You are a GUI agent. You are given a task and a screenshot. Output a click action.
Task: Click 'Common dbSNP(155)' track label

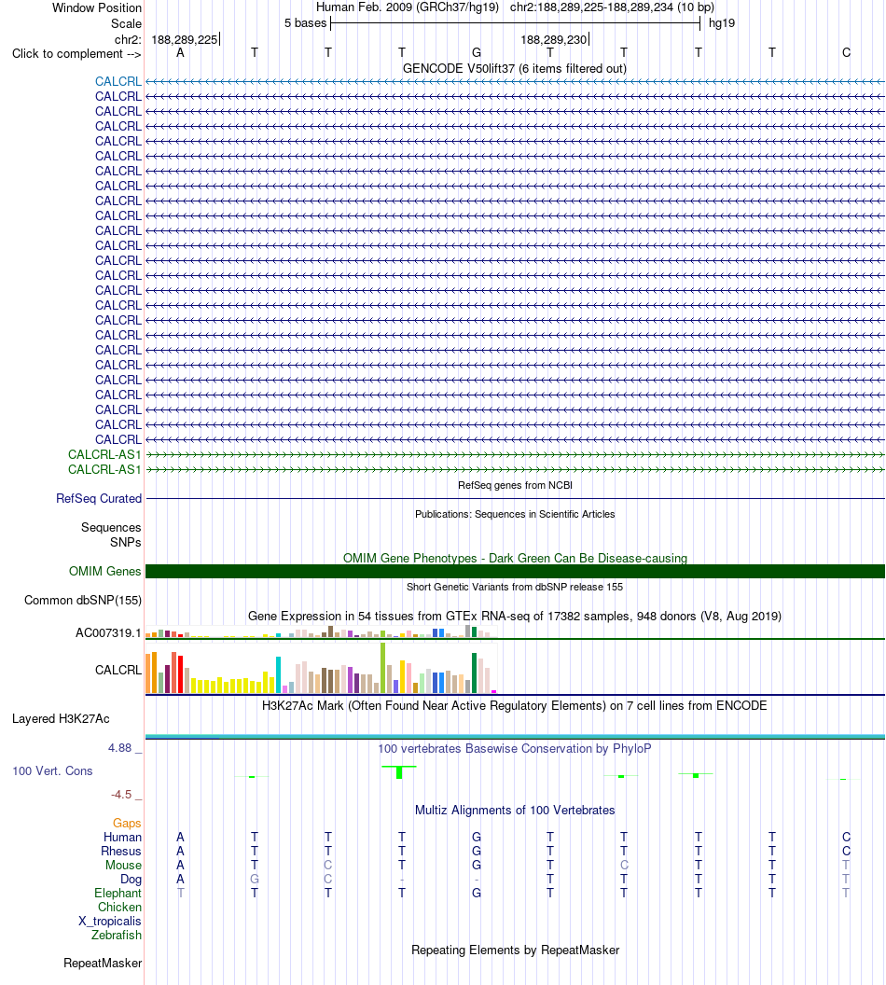[83, 601]
